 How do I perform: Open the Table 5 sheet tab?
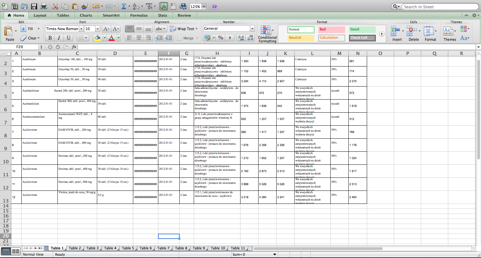128,248
